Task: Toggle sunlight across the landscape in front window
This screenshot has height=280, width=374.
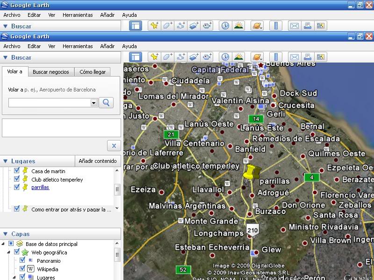Action: tap(238, 57)
